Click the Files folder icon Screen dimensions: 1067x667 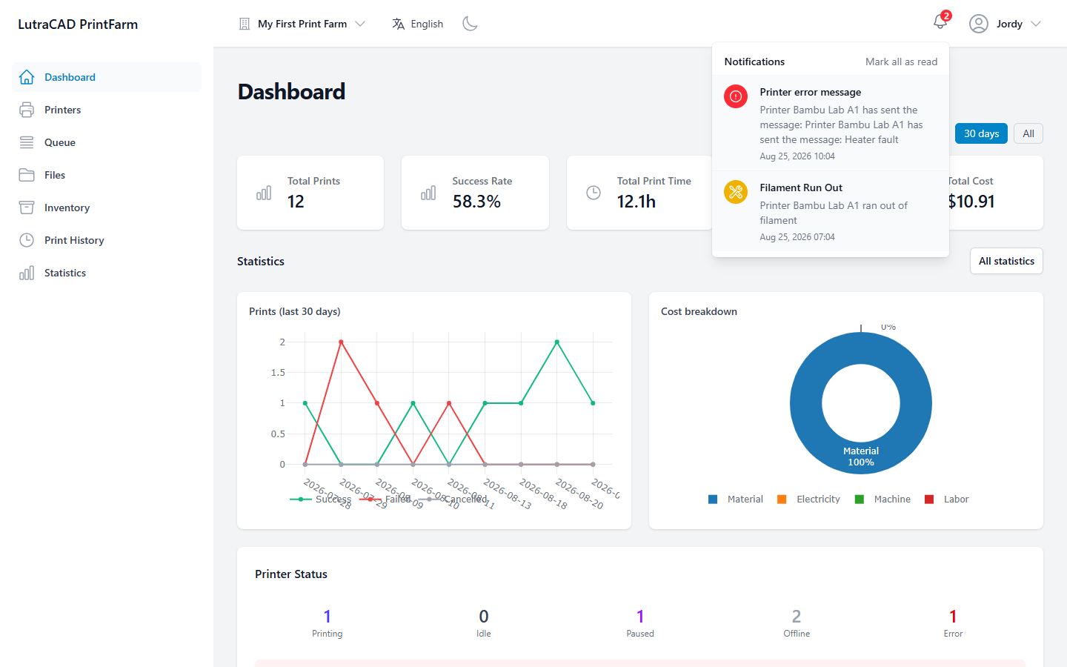[x=27, y=175]
